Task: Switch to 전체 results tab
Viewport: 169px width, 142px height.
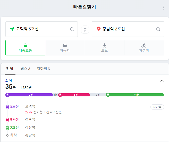Action: tap(10, 69)
